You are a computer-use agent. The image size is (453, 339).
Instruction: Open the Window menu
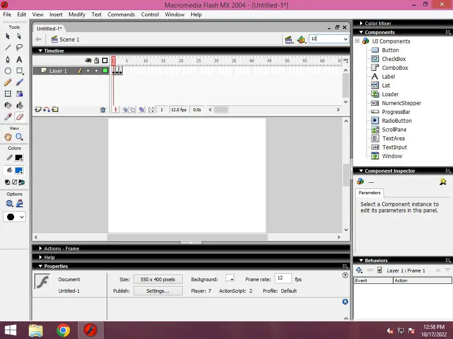(174, 15)
